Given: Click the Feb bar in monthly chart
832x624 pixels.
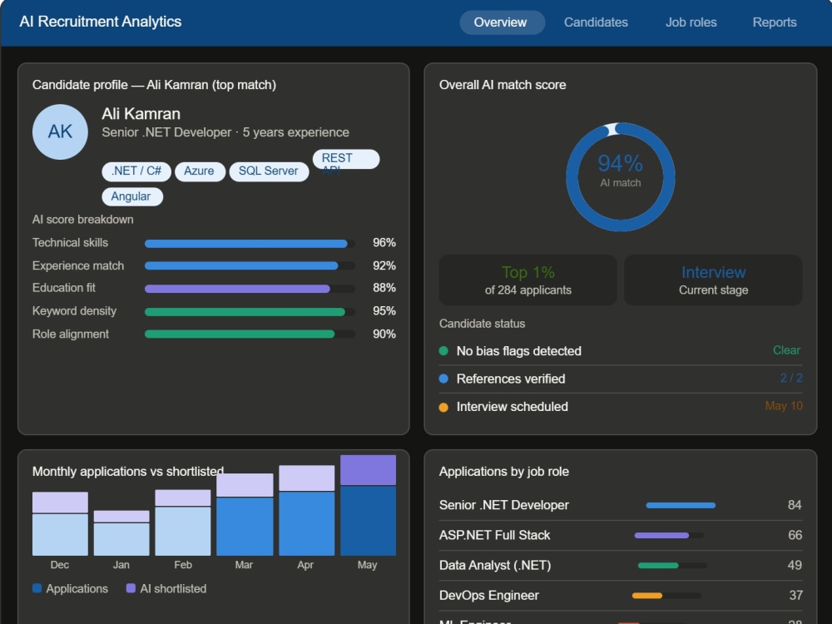Looking at the screenshot, I should coord(182,522).
